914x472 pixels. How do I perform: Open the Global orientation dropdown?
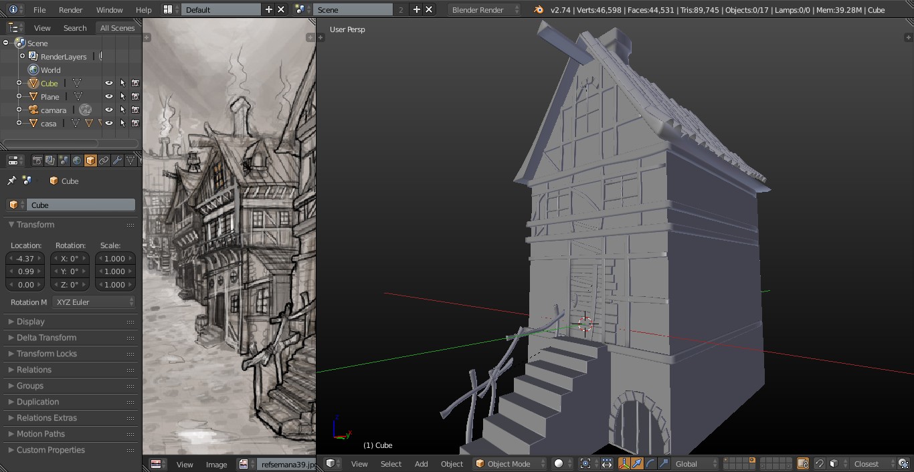(696, 463)
